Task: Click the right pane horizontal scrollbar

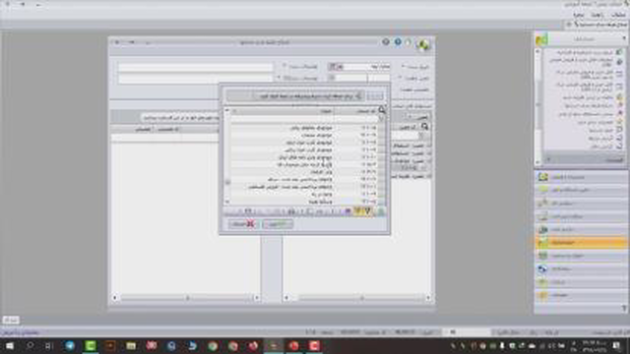Action: 357,298
